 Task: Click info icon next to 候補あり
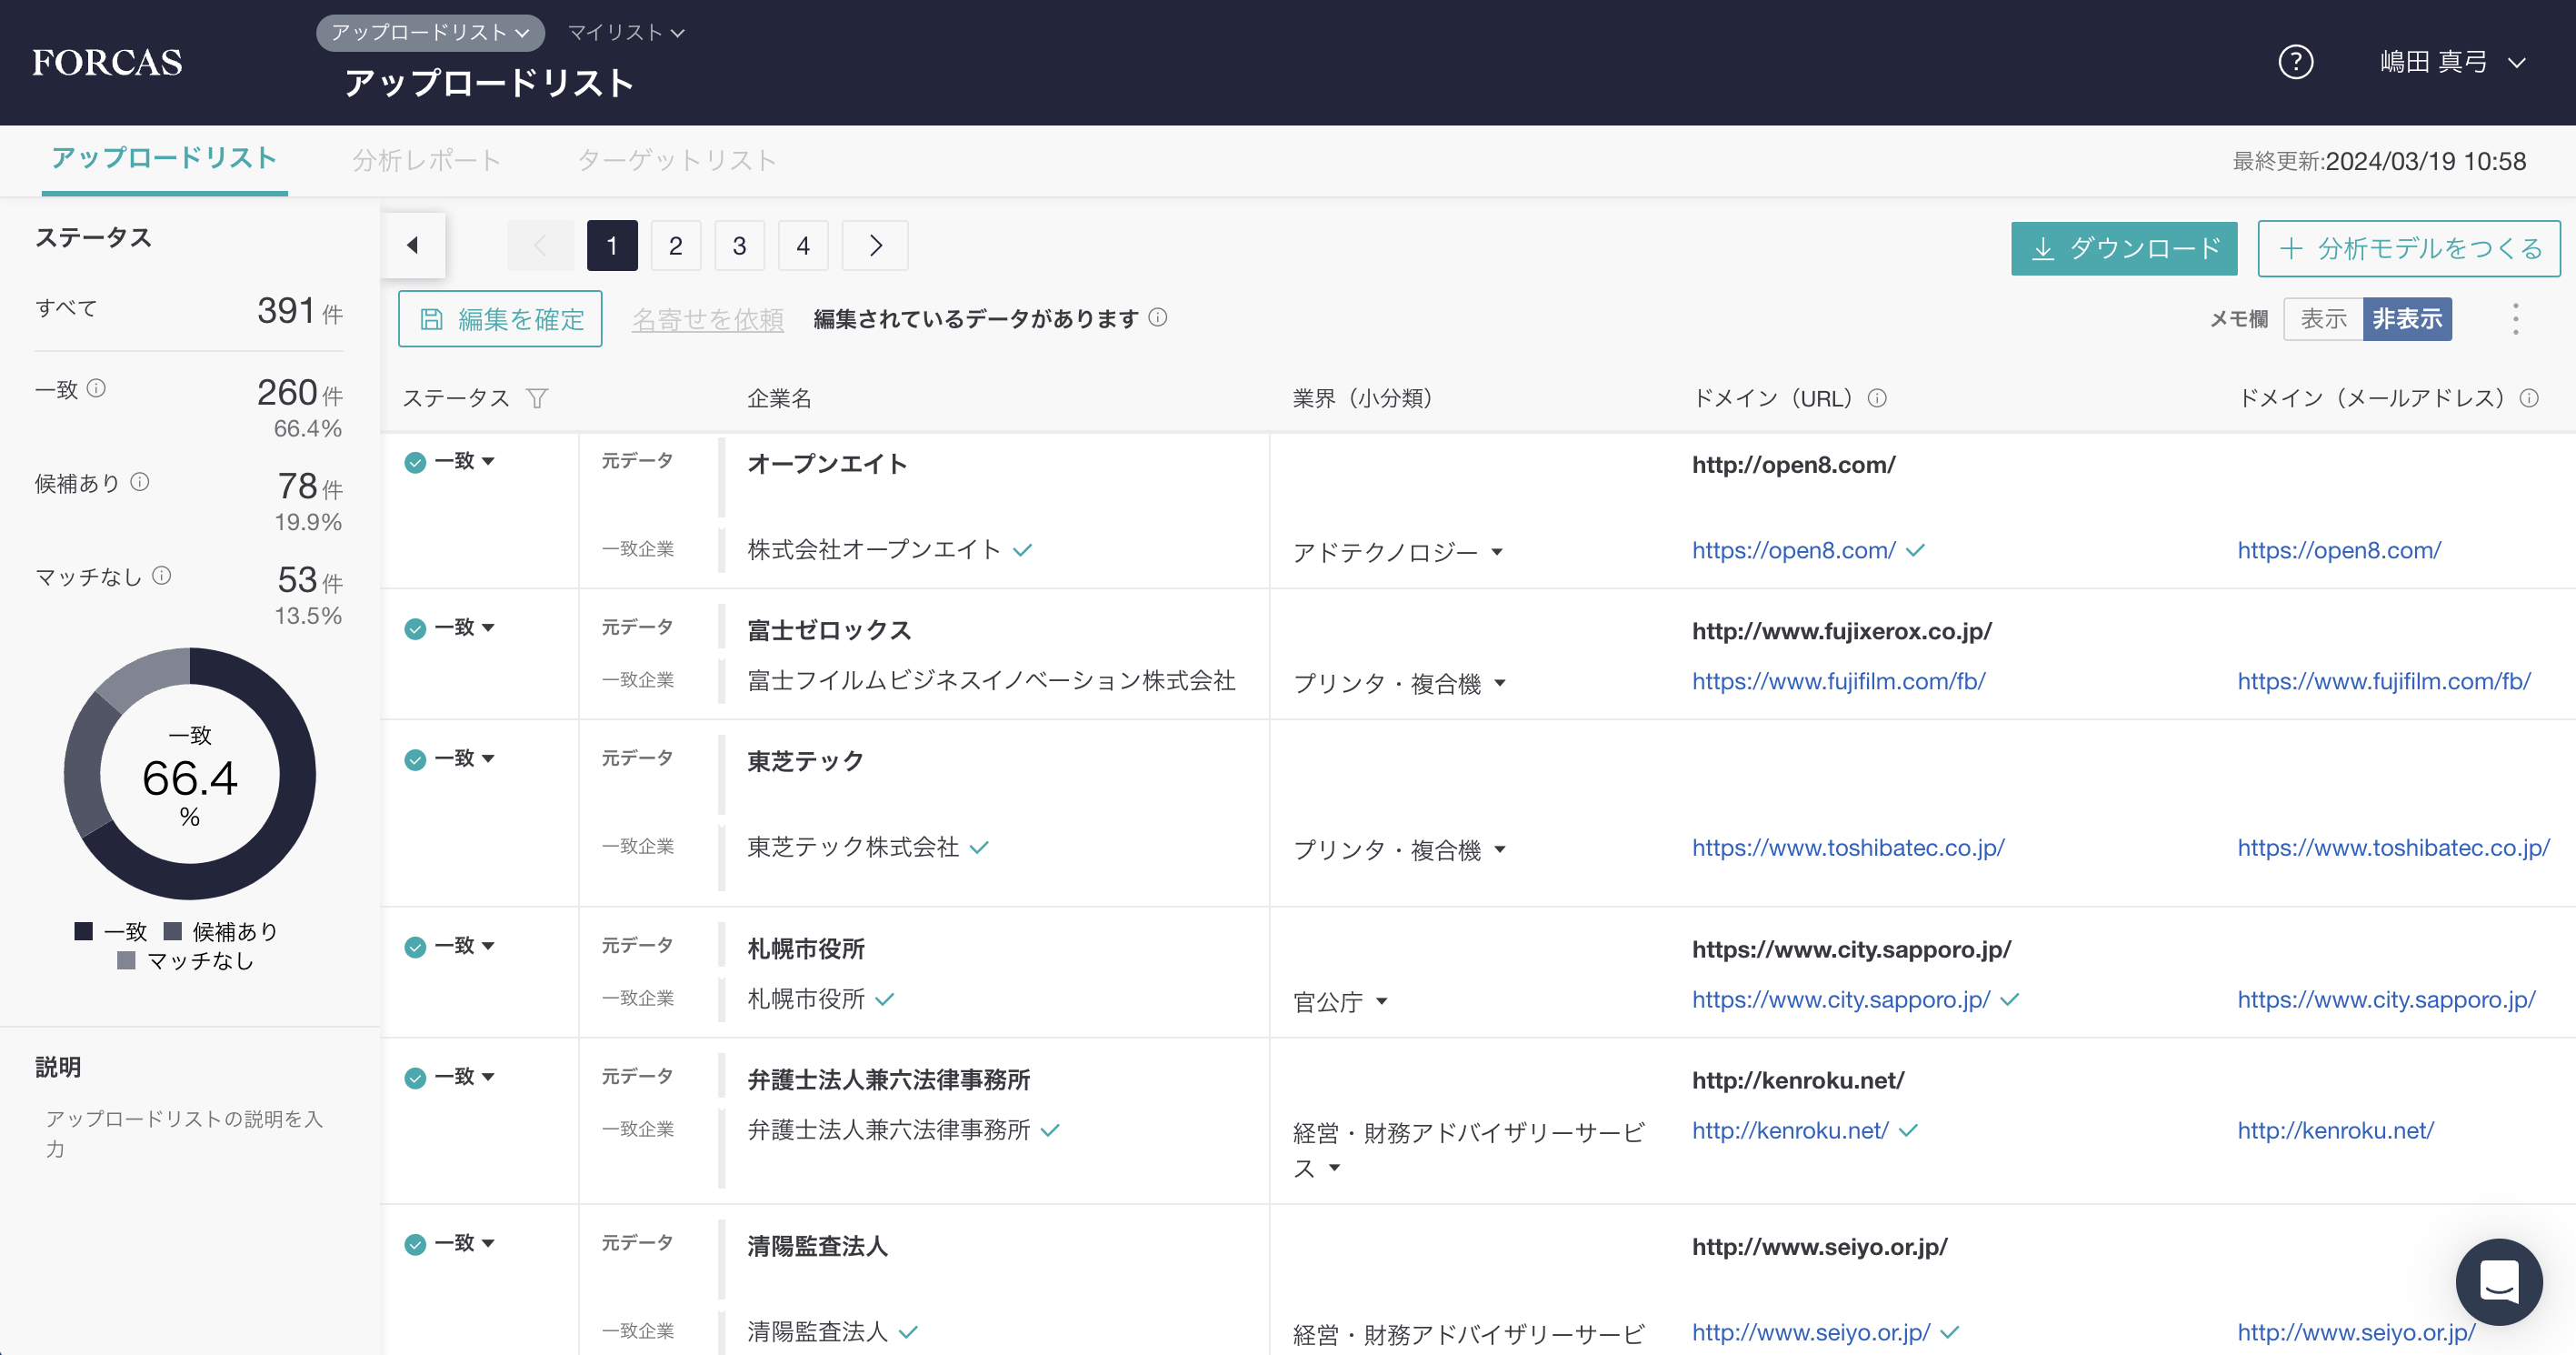pos(140,482)
